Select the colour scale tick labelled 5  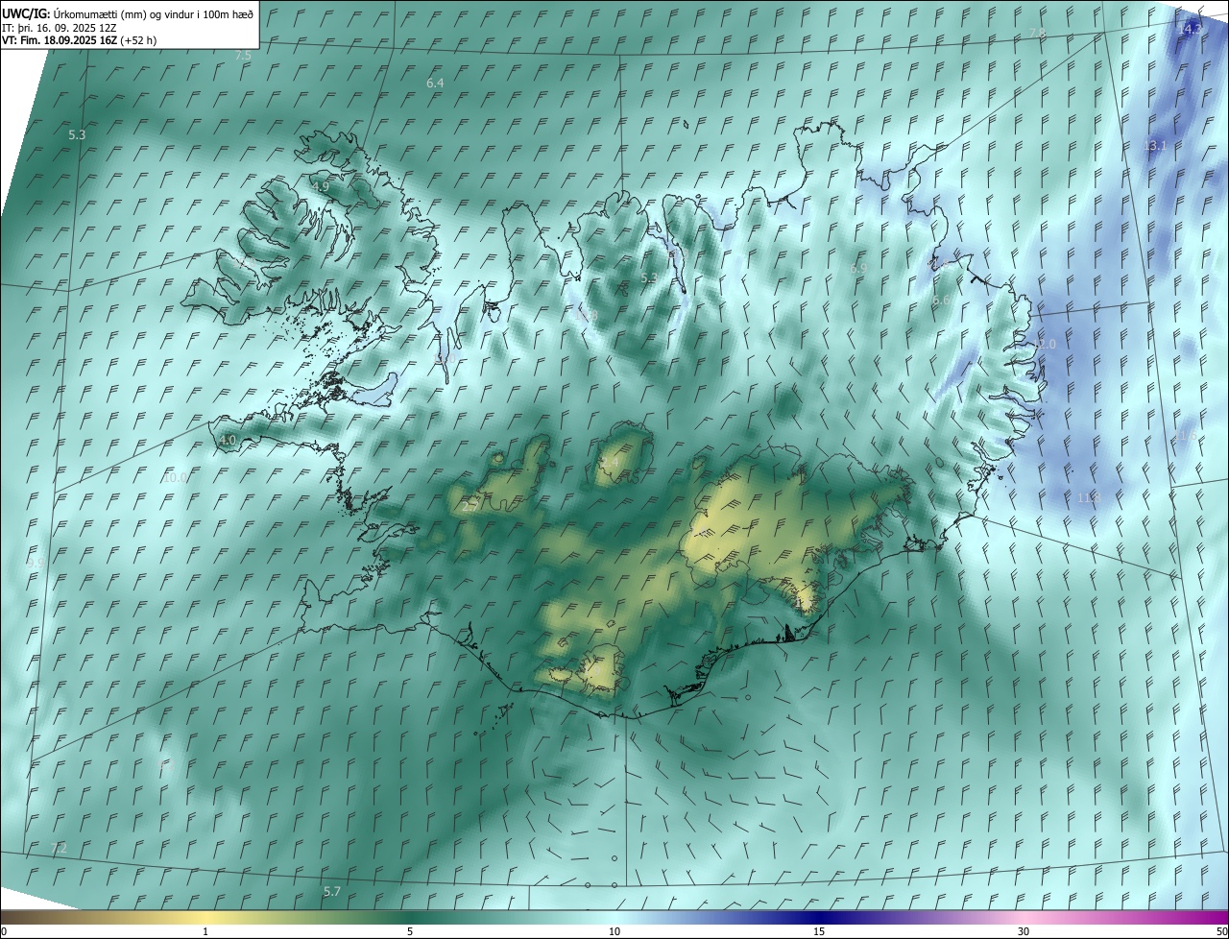pos(410,931)
